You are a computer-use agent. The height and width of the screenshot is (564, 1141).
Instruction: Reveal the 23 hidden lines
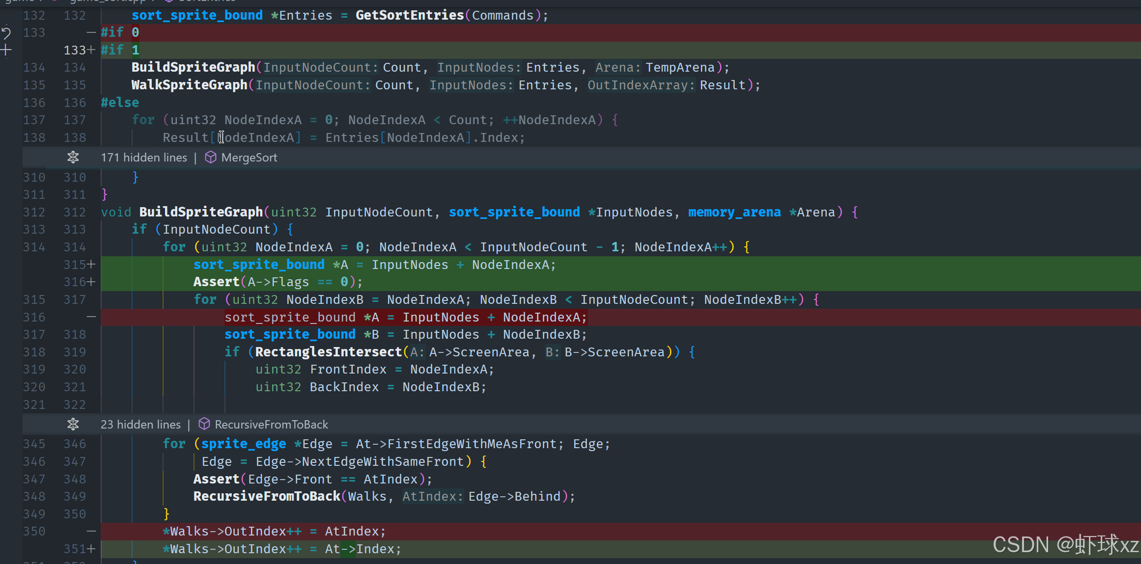tap(140, 424)
